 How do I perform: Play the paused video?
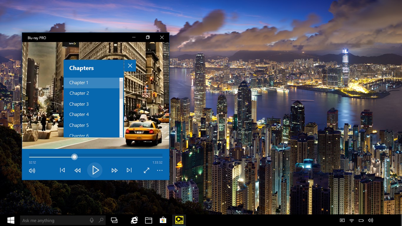point(95,170)
